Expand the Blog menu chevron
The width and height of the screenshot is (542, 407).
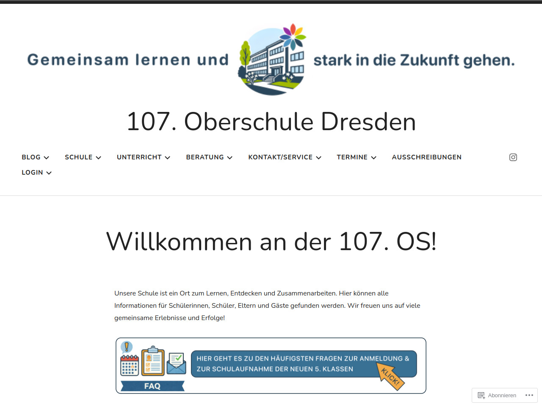[47, 158]
